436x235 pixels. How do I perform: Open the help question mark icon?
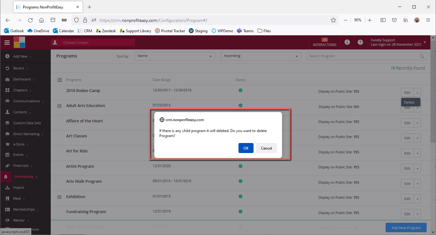click(x=361, y=42)
